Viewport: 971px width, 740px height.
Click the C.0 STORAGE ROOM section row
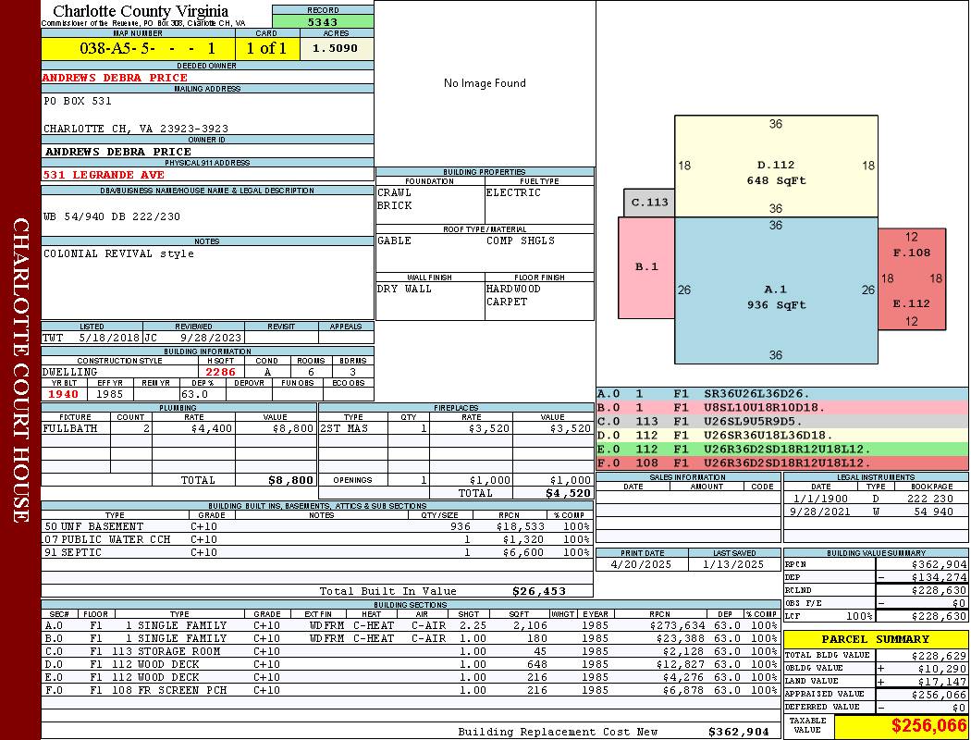(411, 651)
